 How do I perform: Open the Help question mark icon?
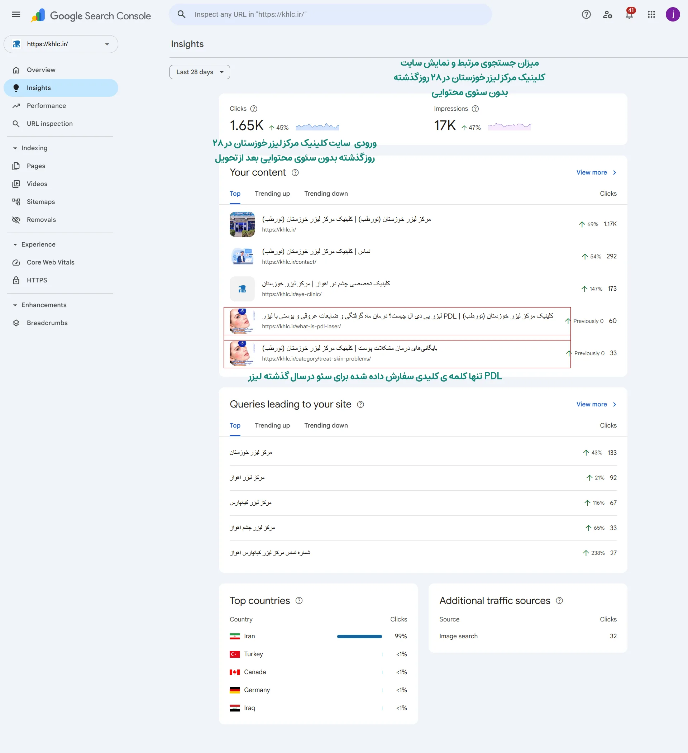point(586,15)
